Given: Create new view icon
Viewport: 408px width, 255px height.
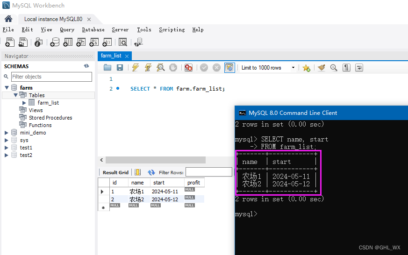Looking at the screenshot, I should pos(81,42).
